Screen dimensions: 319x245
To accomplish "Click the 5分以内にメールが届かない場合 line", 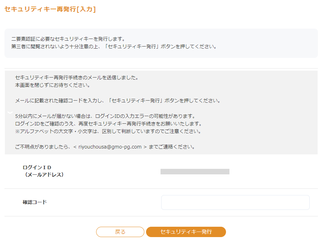I will (105, 116).
